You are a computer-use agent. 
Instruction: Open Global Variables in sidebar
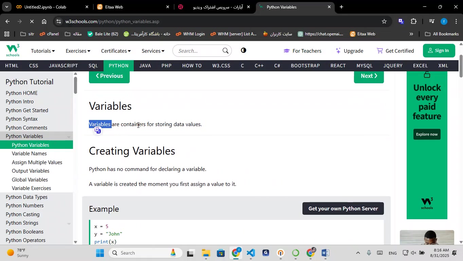click(x=30, y=180)
